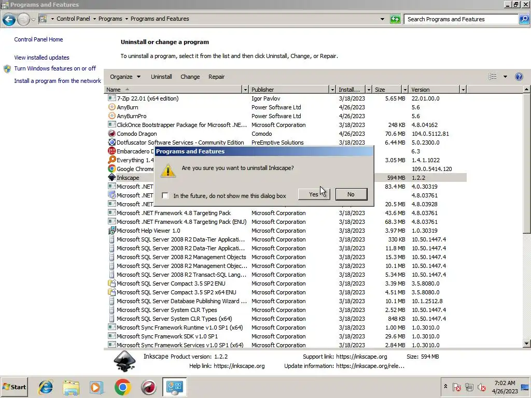Click Install a program from the network

point(58,81)
